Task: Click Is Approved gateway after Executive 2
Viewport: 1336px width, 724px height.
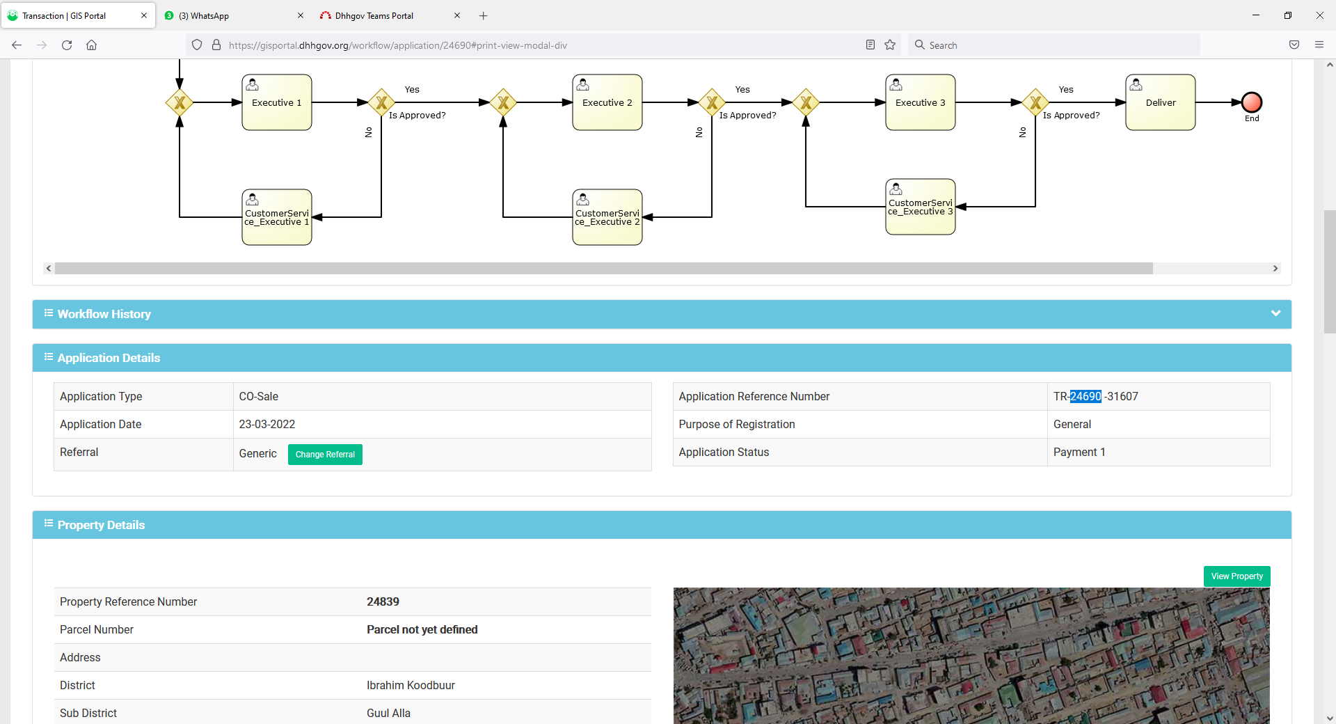Action: 712,102
